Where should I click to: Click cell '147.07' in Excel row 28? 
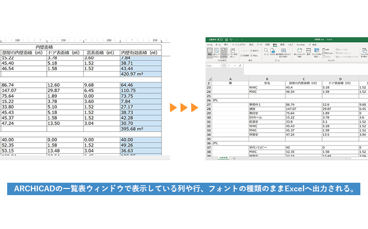pos(303,109)
